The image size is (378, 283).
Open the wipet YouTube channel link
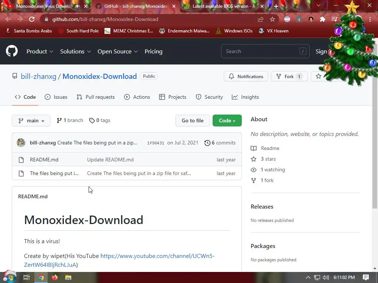(119, 260)
